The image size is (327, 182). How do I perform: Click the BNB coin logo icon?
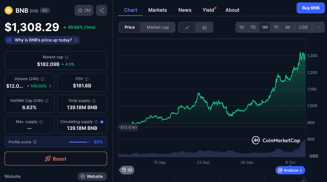(x=9, y=10)
